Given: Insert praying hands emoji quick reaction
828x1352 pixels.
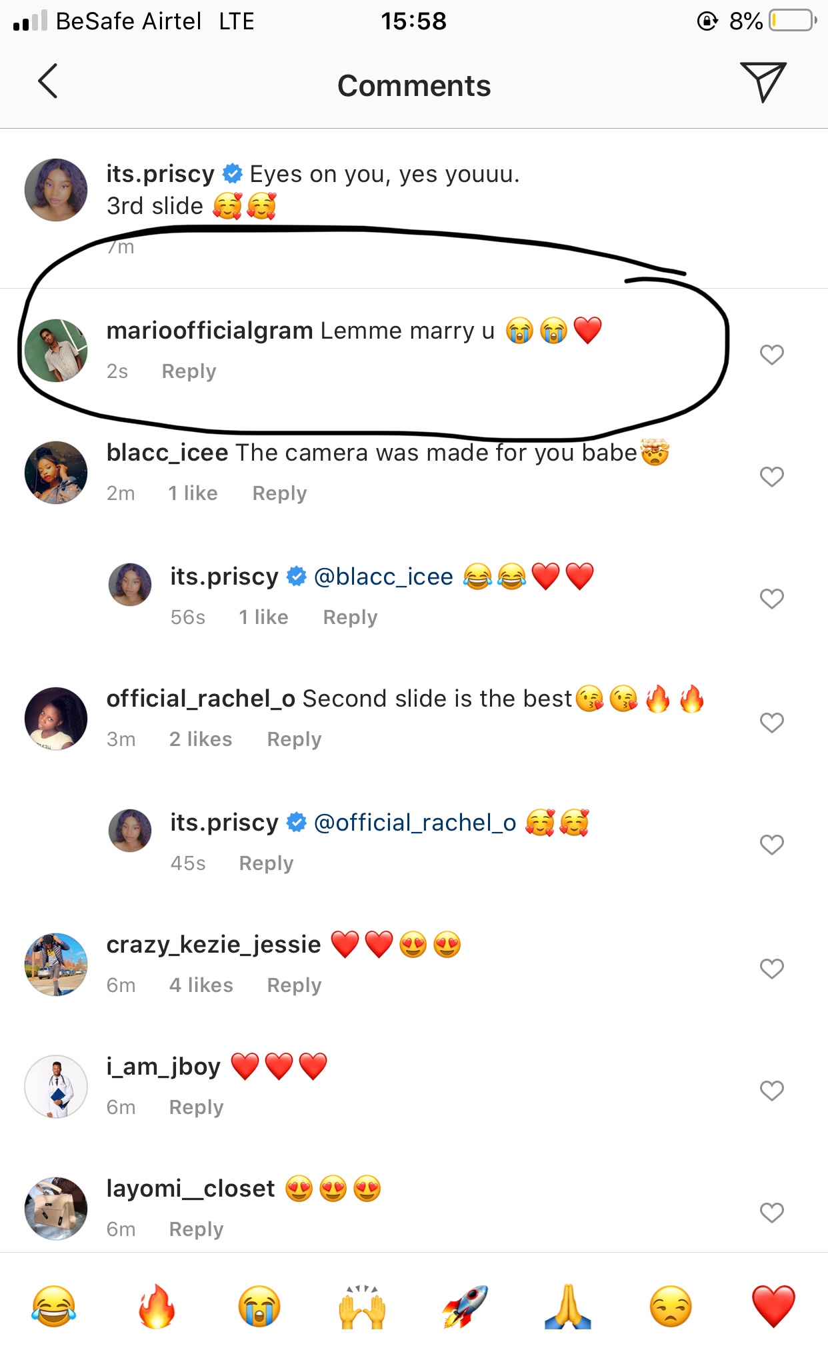Looking at the screenshot, I should [x=568, y=1307].
